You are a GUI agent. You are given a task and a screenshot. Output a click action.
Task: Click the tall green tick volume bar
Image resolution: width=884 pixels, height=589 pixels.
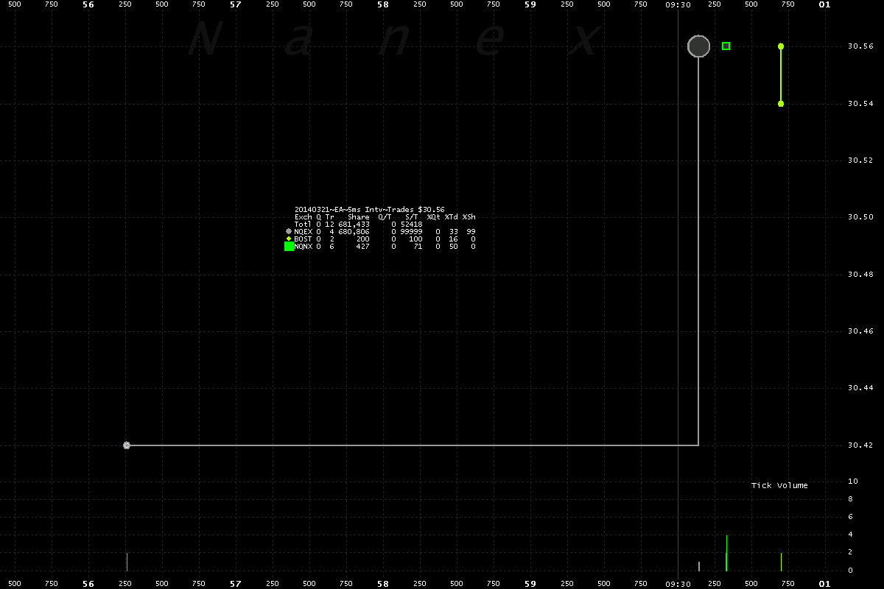coord(726,553)
